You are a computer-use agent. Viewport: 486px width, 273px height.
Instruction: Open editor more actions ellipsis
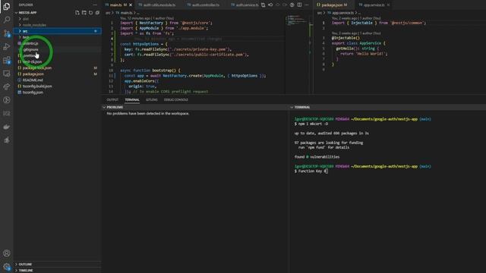click(x=307, y=5)
